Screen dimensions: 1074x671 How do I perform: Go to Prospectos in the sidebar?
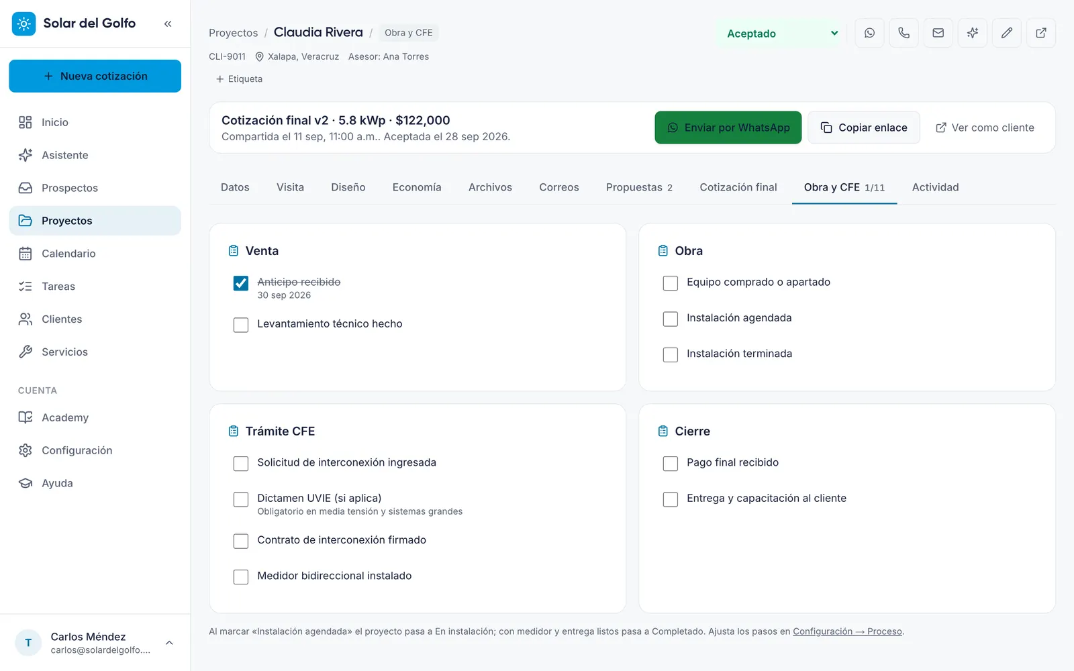pos(95,188)
